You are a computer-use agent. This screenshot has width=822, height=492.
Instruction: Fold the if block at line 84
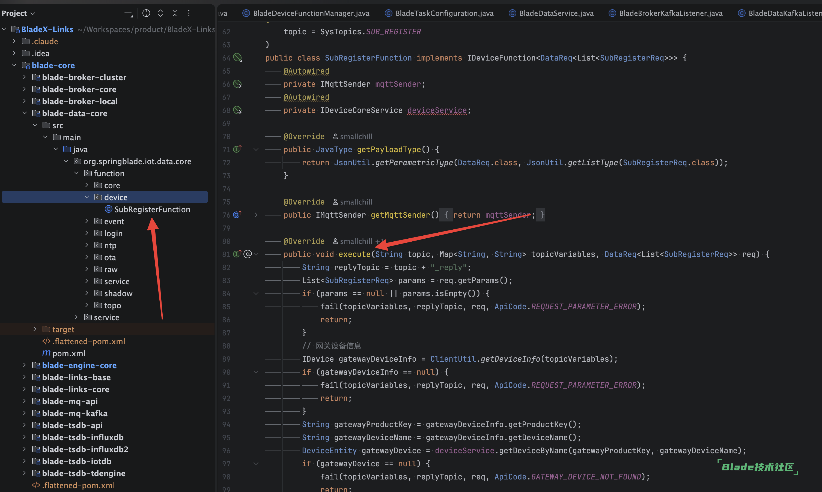click(x=256, y=293)
